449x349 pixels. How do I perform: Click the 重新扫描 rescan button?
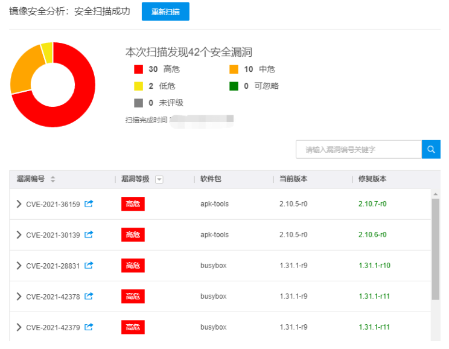click(x=165, y=11)
